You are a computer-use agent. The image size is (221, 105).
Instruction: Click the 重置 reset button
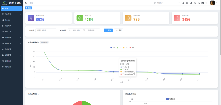[119, 30]
